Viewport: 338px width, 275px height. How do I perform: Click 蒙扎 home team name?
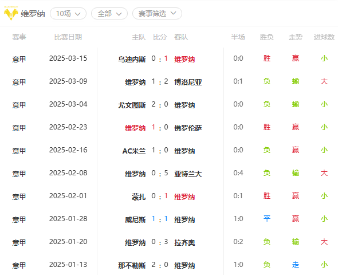139,197
